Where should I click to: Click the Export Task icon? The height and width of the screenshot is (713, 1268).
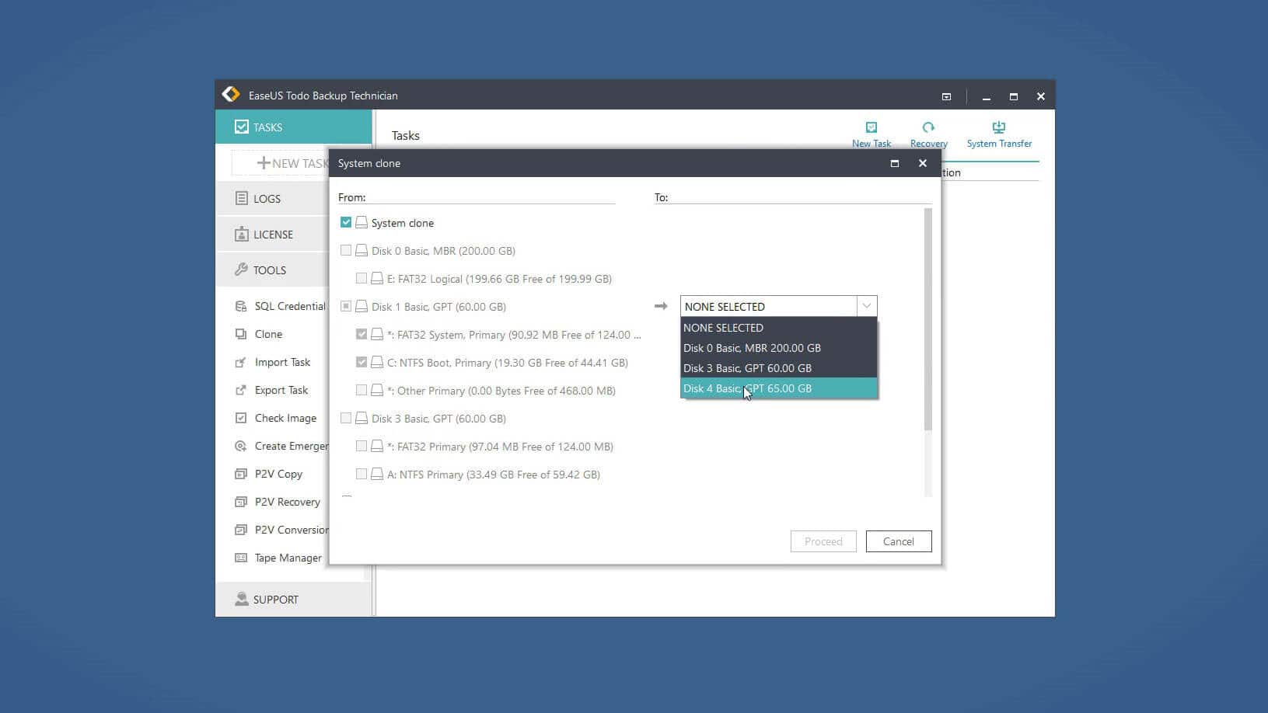[x=241, y=390]
